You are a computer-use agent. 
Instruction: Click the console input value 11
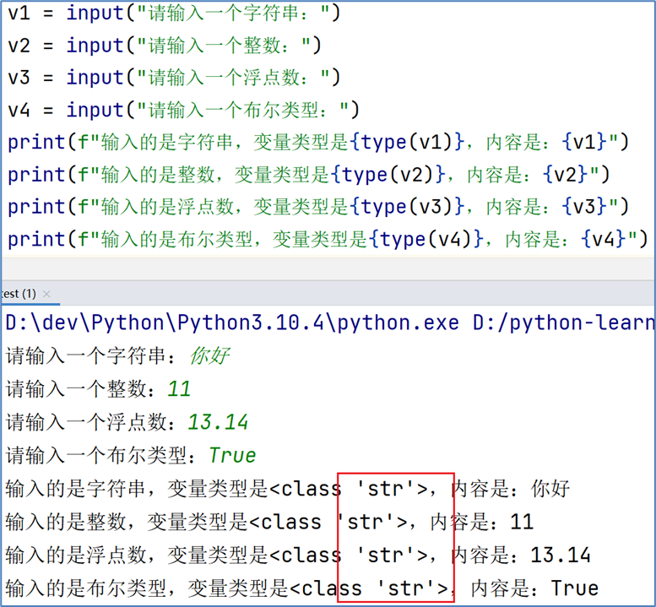coord(179,389)
